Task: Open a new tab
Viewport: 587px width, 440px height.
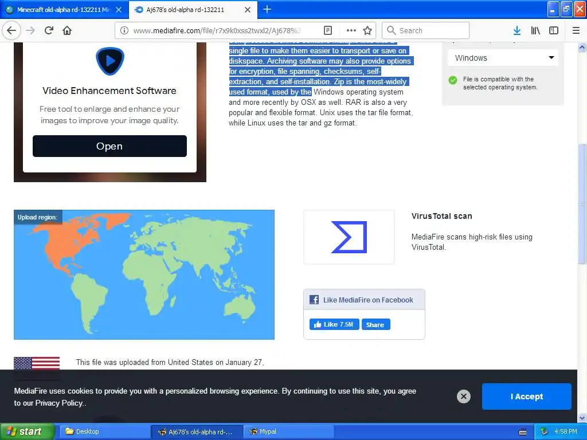Action: coord(267,9)
